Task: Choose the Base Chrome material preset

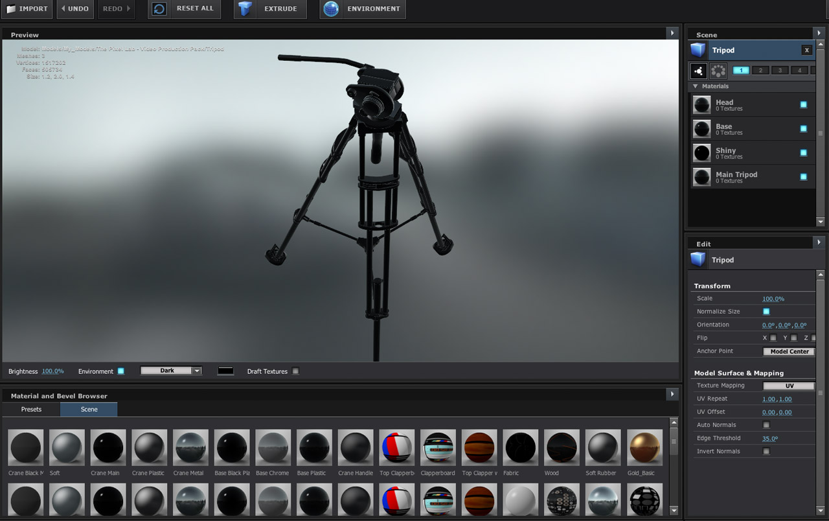Action: coord(273,447)
